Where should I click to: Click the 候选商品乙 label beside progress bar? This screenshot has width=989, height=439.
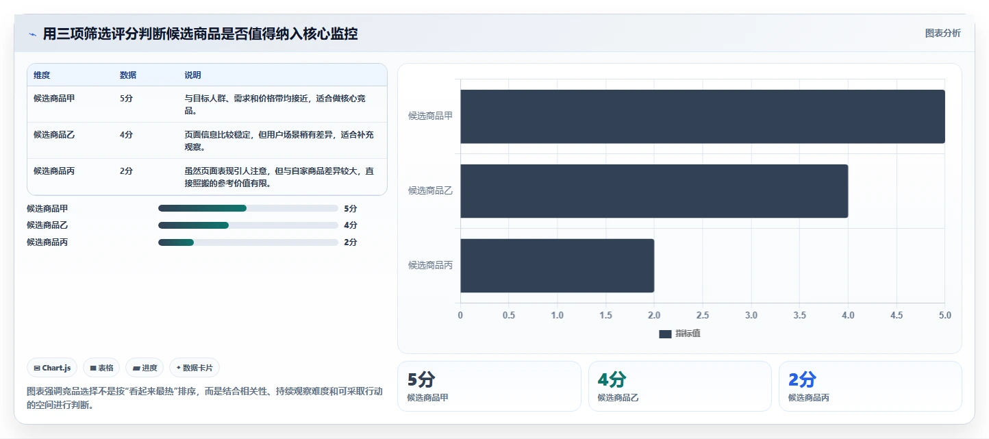pyautogui.click(x=47, y=225)
